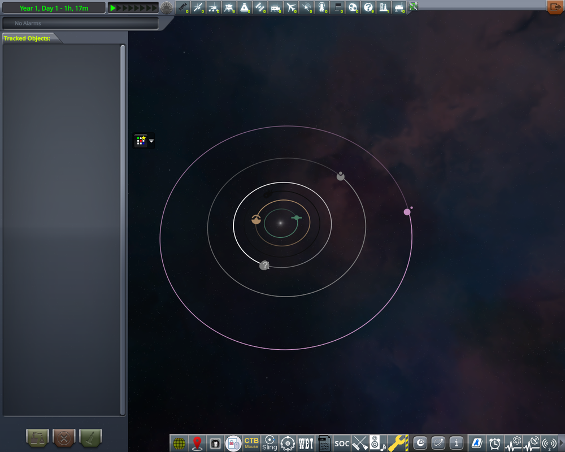Click the green Recover vessel button
Screen dimensions: 565x452
[37, 438]
